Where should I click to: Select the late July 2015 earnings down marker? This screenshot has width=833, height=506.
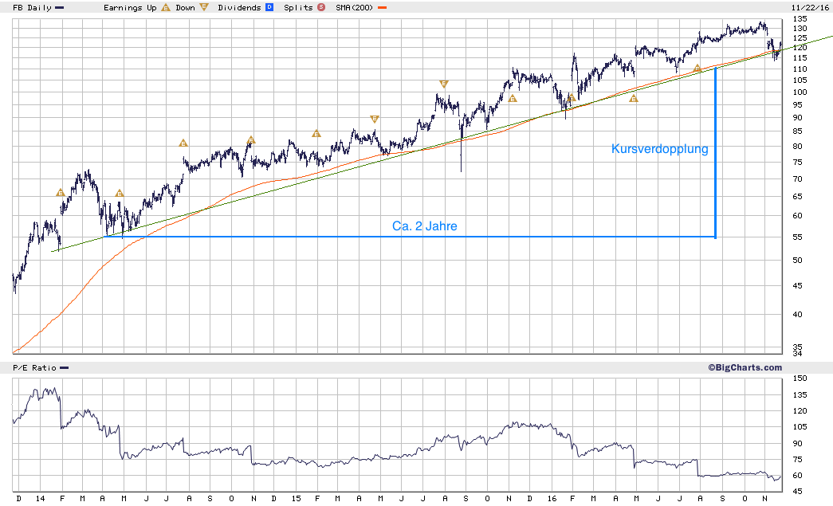(444, 84)
